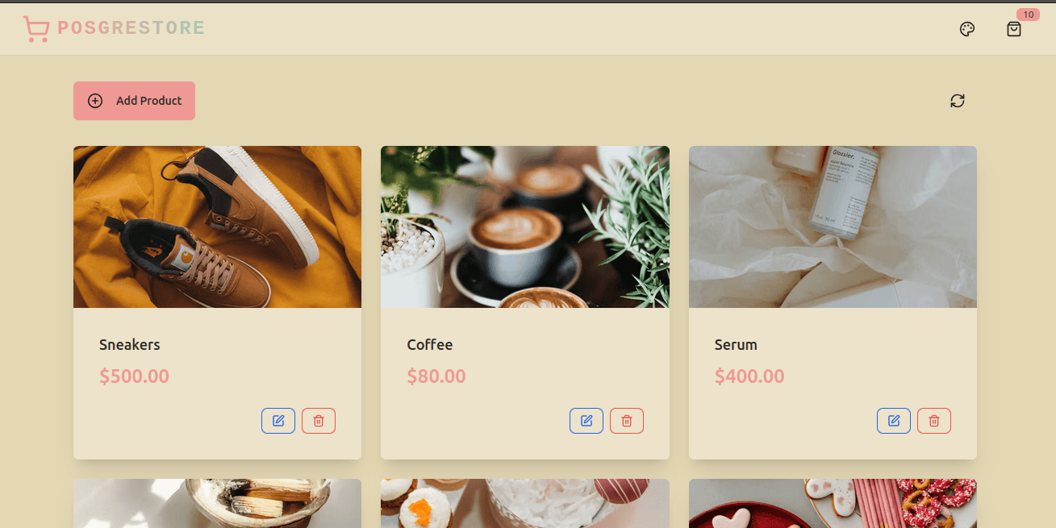
Task: Click the refresh products icon
Action: point(958,101)
